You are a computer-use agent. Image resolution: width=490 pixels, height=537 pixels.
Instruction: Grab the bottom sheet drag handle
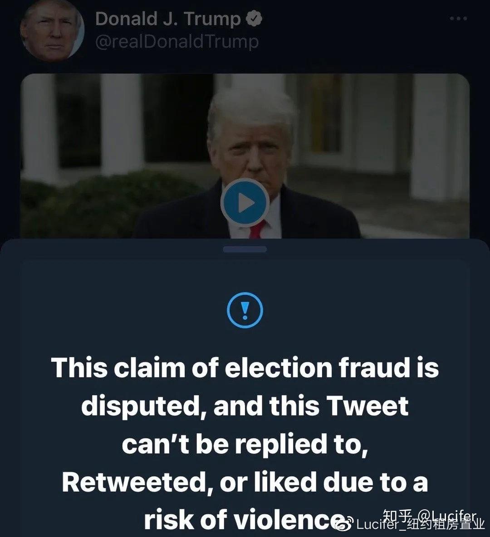click(245, 249)
